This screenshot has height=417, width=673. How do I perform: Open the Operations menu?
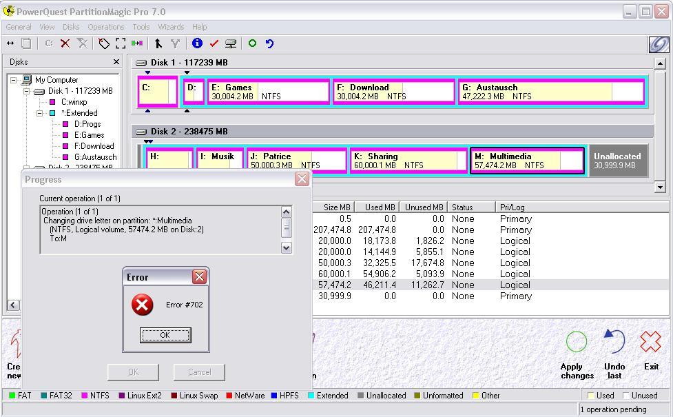(106, 27)
